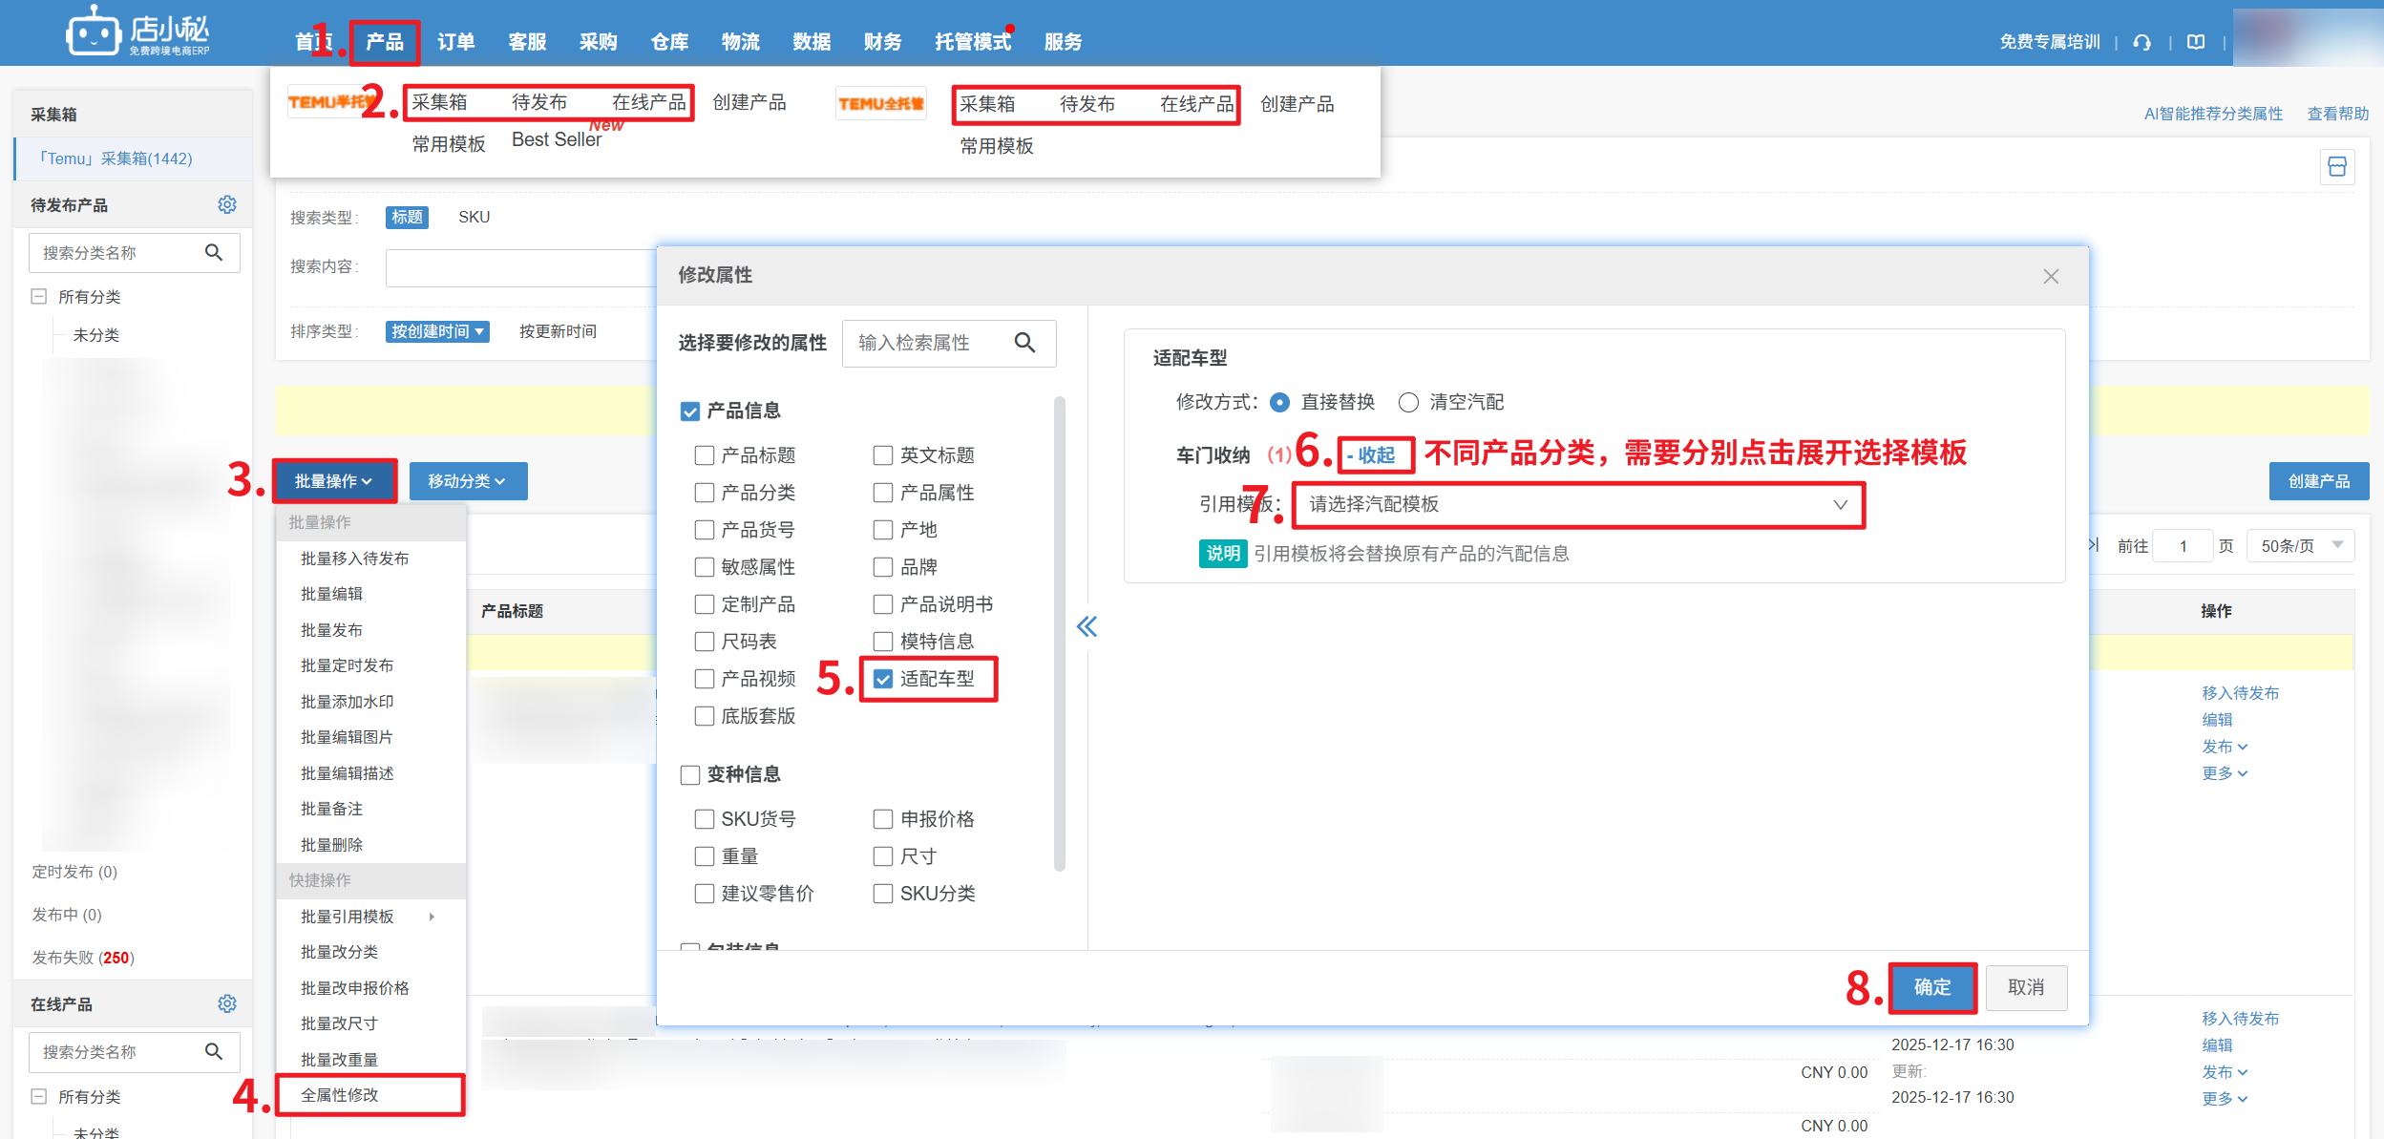Click gear icon beside 在线产品

pos(226,1003)
